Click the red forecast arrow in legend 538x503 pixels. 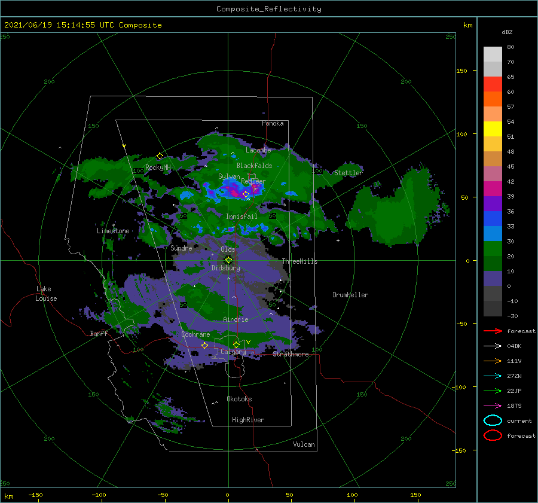[x=493, y=331]
